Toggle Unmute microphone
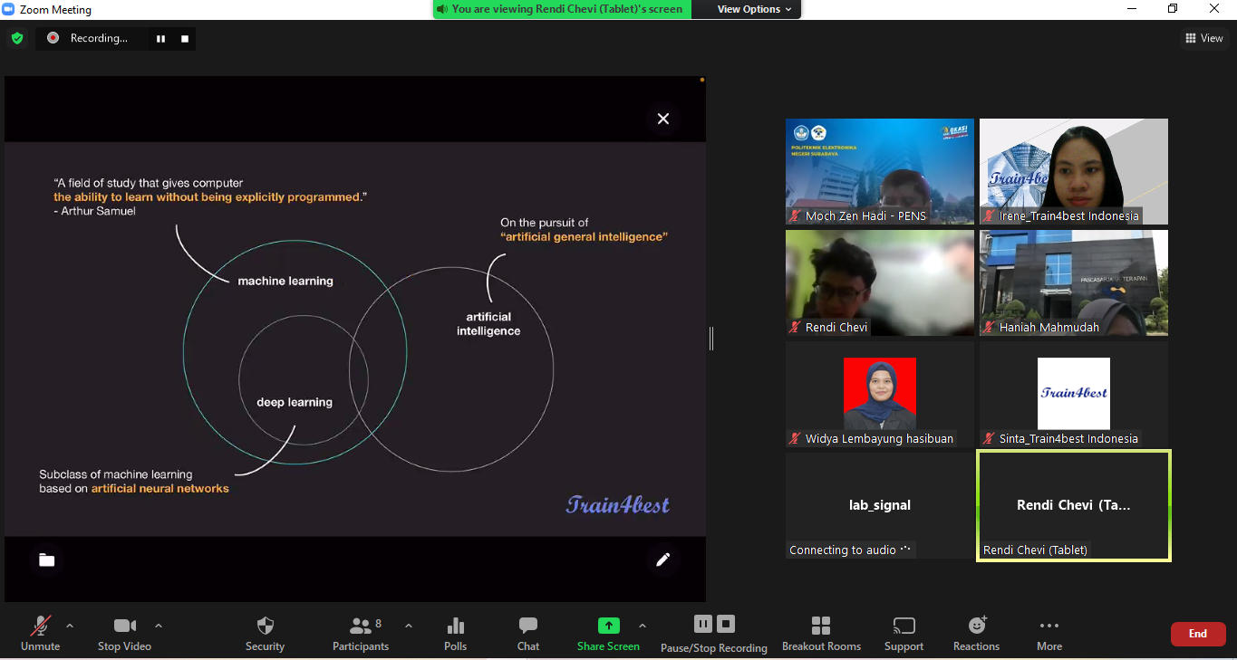Image resolution: width=1237 pixels, height=660 pixels. click(41, 634)
